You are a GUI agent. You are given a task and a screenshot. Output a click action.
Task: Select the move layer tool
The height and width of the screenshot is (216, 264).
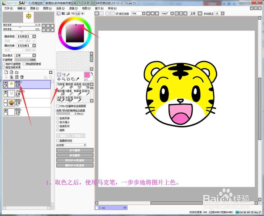[x=59, y=79]
